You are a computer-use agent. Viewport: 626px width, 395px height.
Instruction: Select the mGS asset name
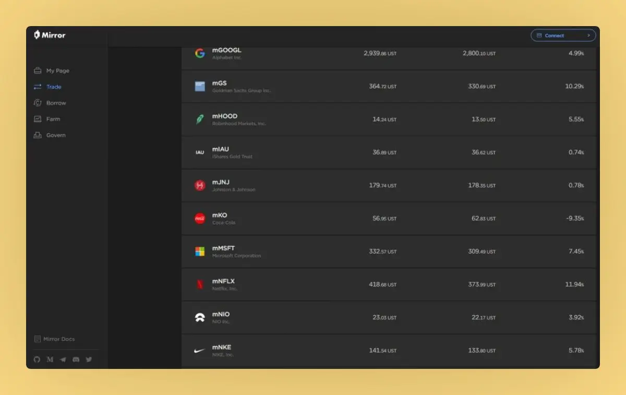(219, 83)
